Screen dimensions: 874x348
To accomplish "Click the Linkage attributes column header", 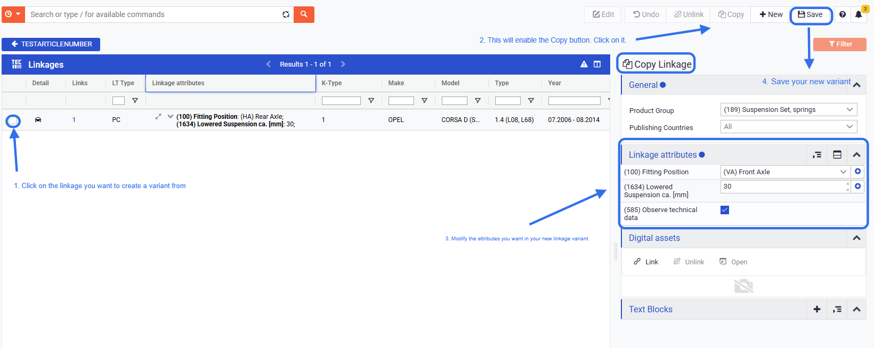I will [231, 83].
